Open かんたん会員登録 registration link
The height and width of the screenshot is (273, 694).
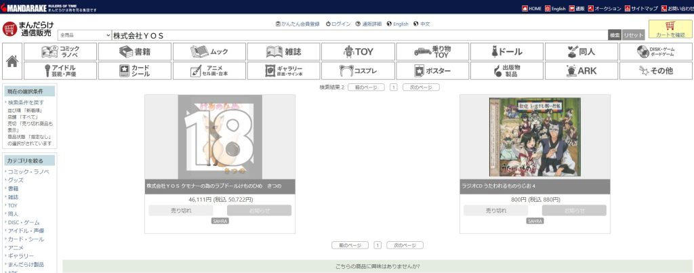[x=298, y=24]
